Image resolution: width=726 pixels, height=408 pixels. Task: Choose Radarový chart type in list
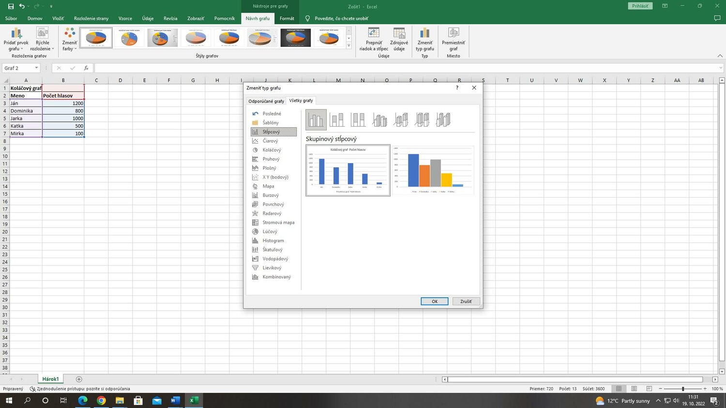(x=273, y=213)
